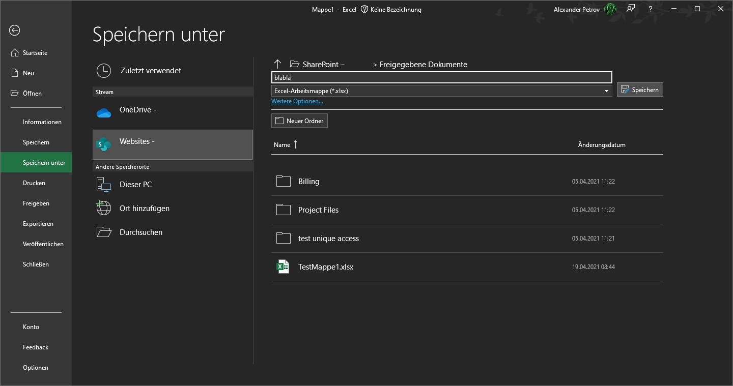Select the SharePoint Websites location
Screen dimensions: 733x386
click(x=173, y=144)
